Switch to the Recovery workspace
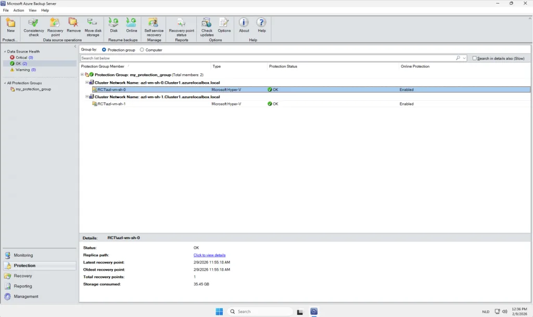 click(x=23, y=276)
